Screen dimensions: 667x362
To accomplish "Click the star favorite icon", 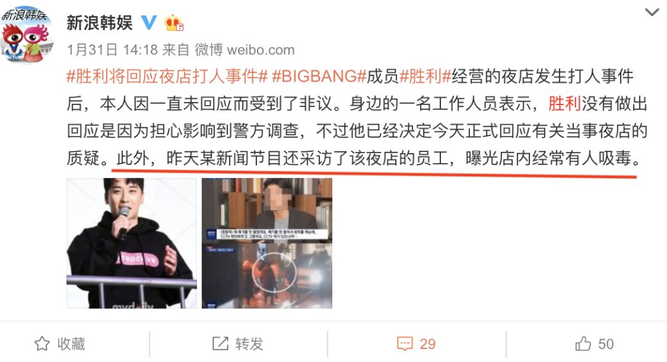I will pyautogui.click(x=42, y=343).
